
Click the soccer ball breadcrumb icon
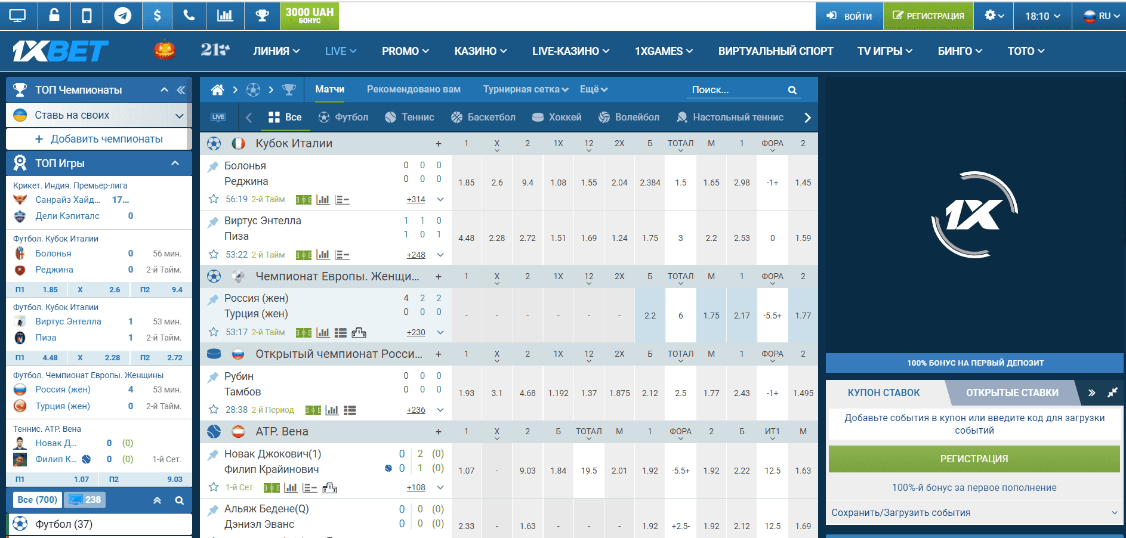[253, 89]
